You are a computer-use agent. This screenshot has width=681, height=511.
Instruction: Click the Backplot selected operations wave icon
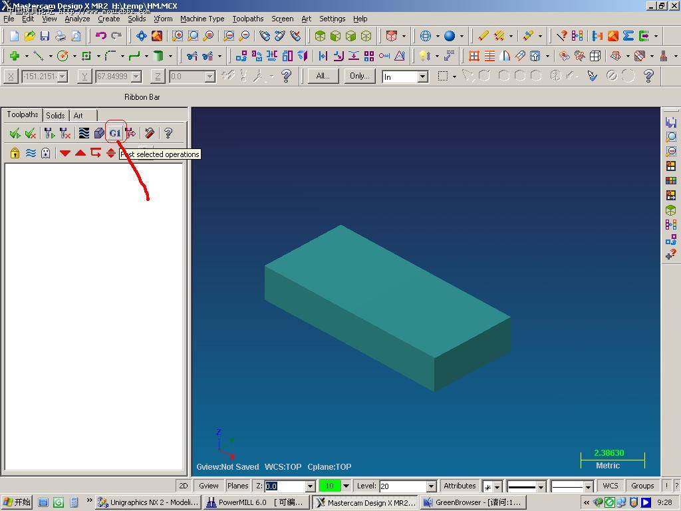(84, 133)
